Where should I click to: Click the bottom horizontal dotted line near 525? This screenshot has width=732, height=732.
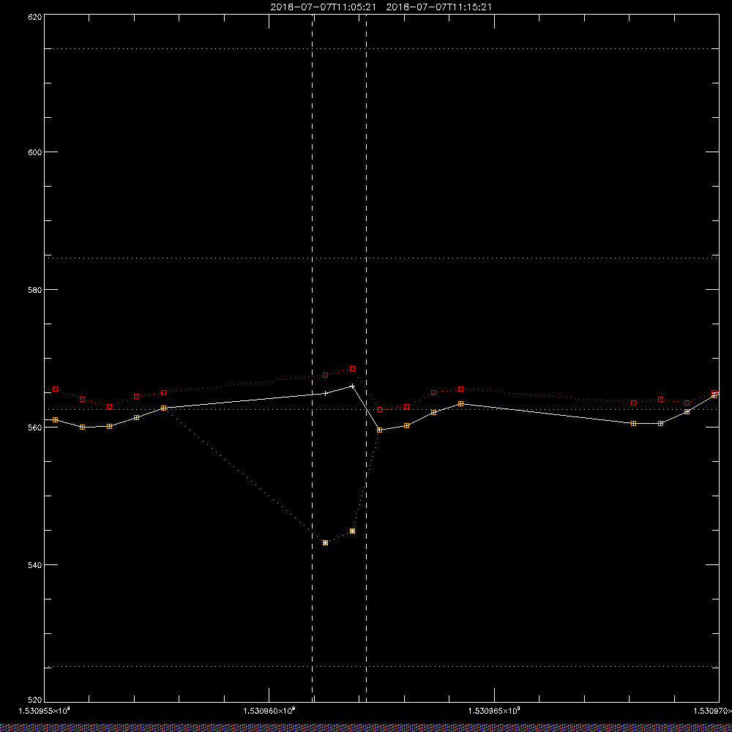pos(381,667)
